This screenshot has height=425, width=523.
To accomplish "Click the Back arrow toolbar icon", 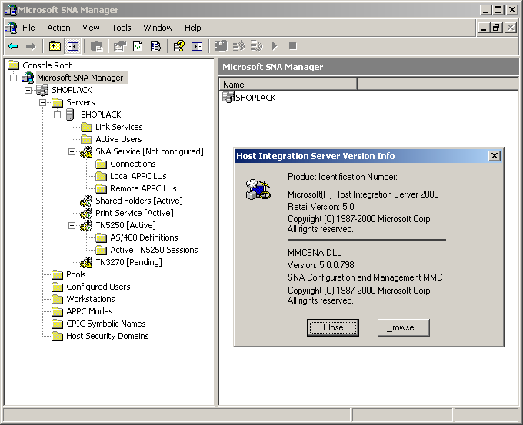I will pos(13,46).
